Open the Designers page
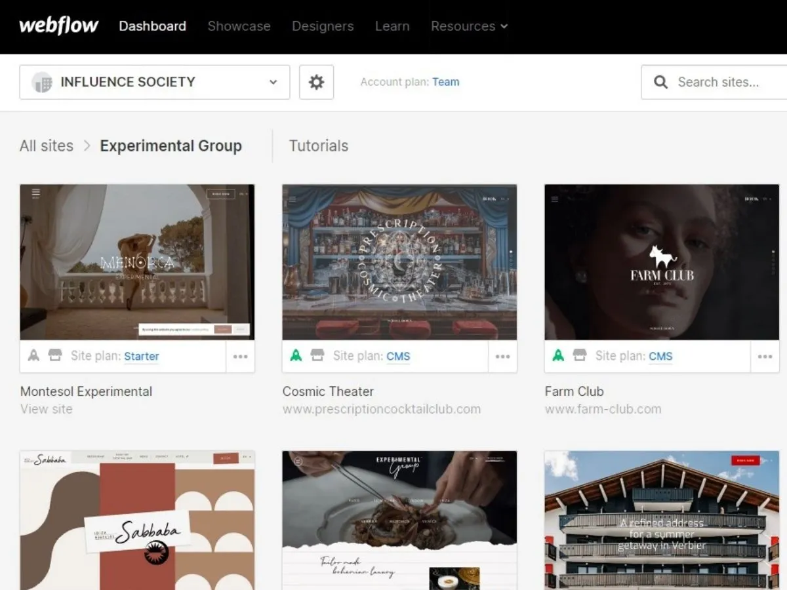787x590 pixels. (x=323, y=26)
